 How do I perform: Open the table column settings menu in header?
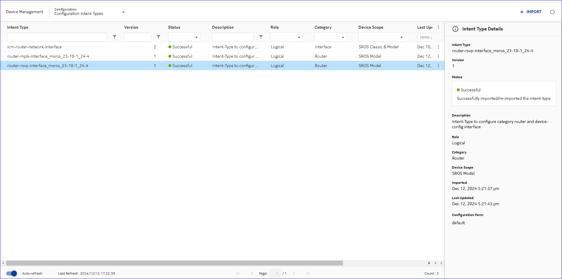point(438,27)
